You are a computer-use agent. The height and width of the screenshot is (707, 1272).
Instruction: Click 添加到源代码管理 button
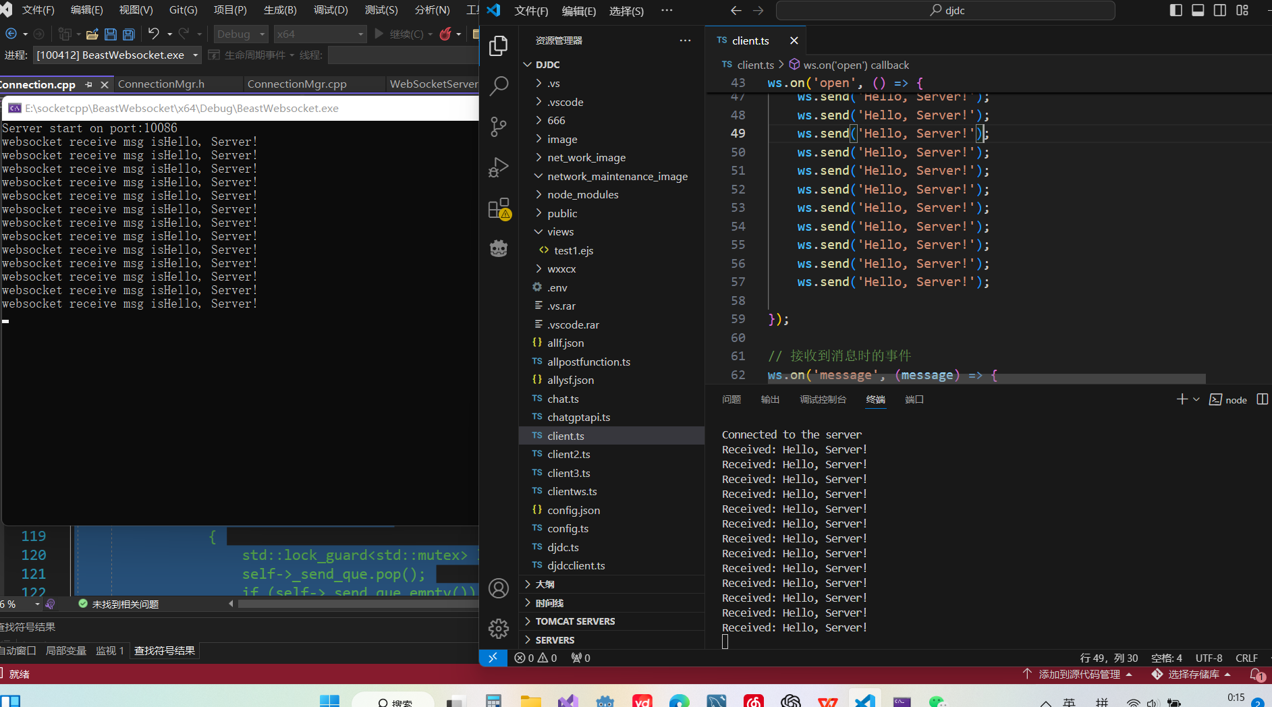pyautogui.click(x=1078, y=674)
